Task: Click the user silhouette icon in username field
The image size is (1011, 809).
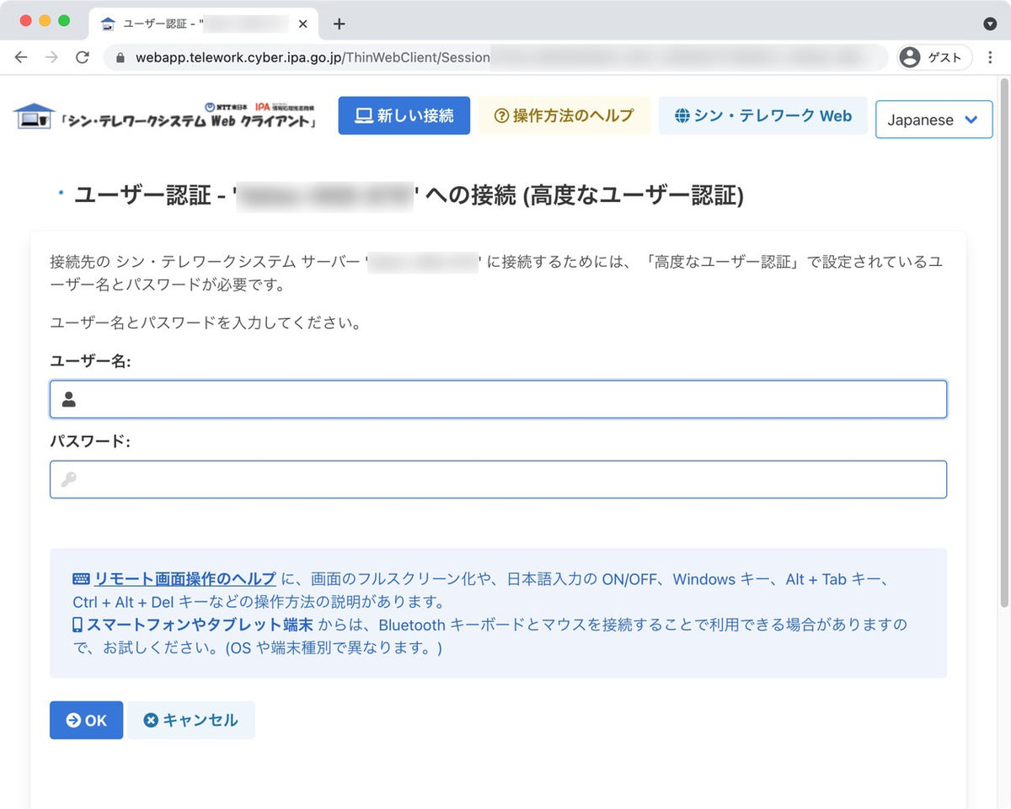Action: [69, 399]
